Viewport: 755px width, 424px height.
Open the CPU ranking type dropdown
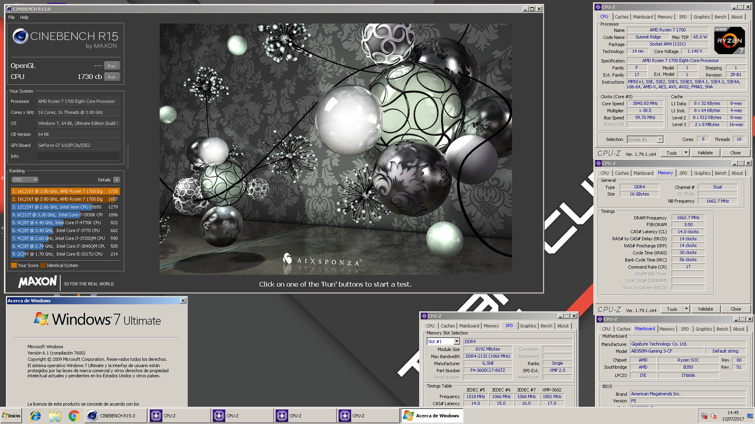coord(25,180)
